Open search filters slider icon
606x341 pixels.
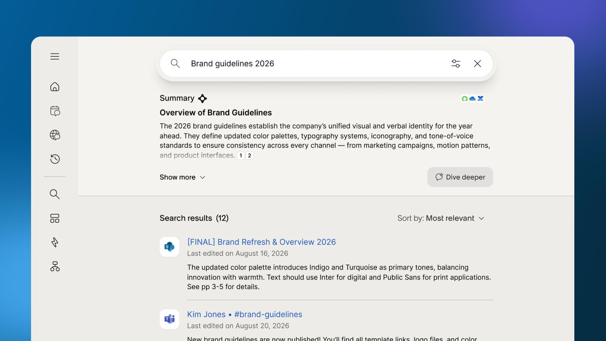(x=456, y=63)
